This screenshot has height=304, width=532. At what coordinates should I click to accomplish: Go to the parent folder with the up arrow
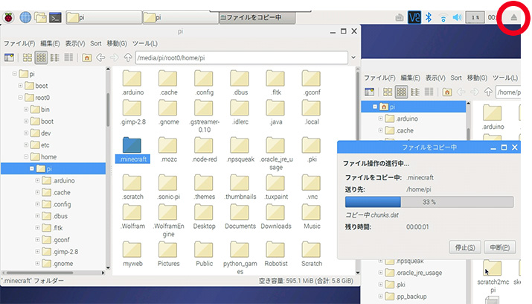point(127,57)
